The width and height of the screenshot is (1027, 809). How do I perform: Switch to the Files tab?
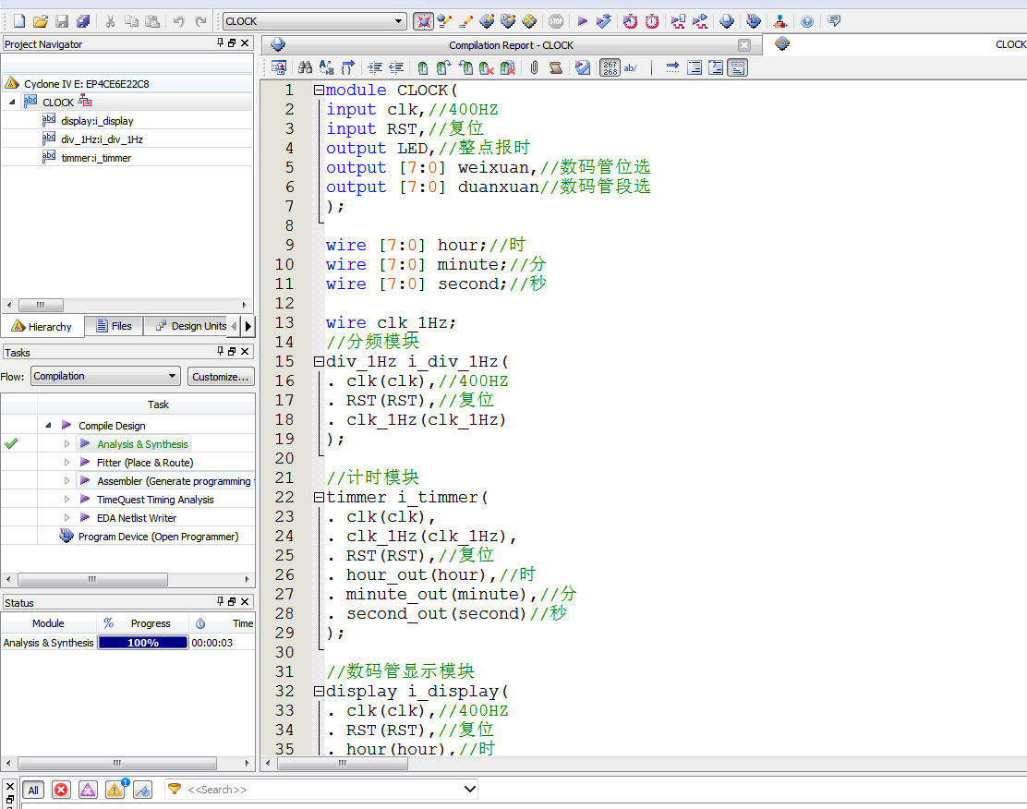pos(114,326)
